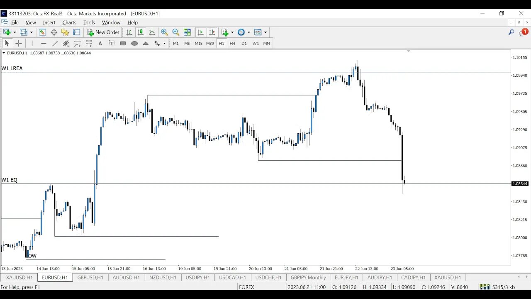Open the Templates icon

tap(258, 32)
